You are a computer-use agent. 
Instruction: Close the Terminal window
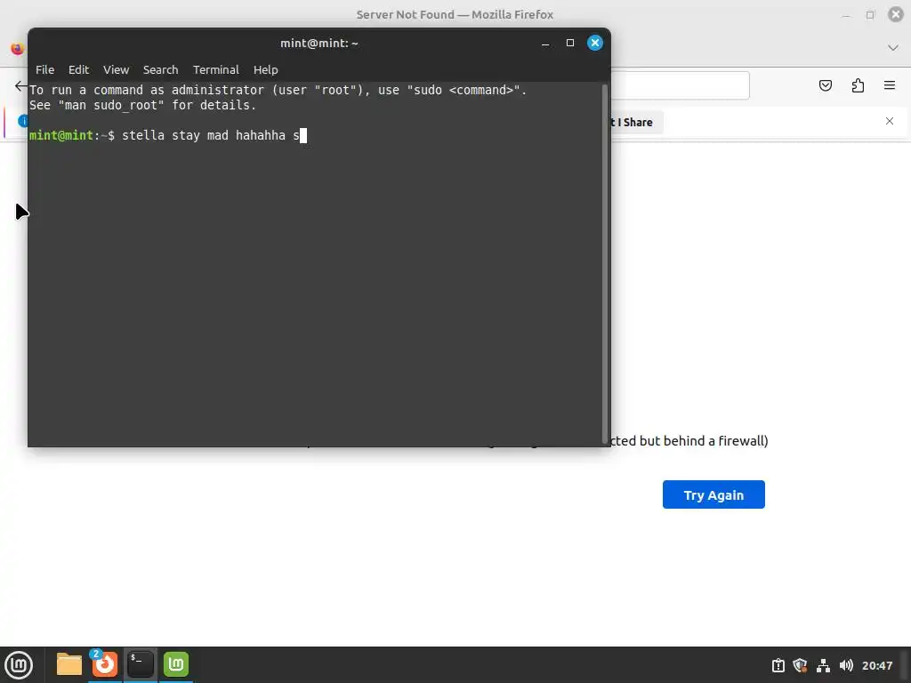click(595, 43)
